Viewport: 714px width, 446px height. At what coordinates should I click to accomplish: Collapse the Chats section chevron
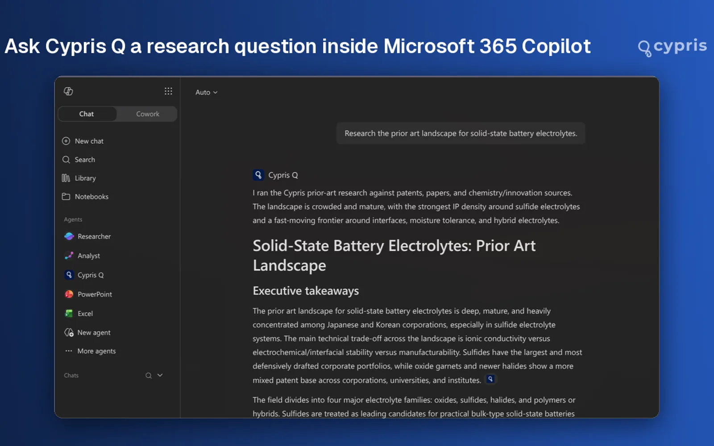click(160, 376)
